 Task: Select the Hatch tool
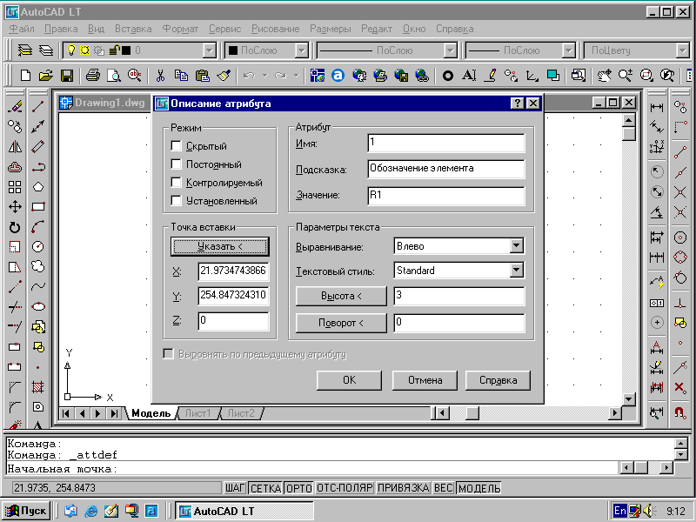(38, 387)
